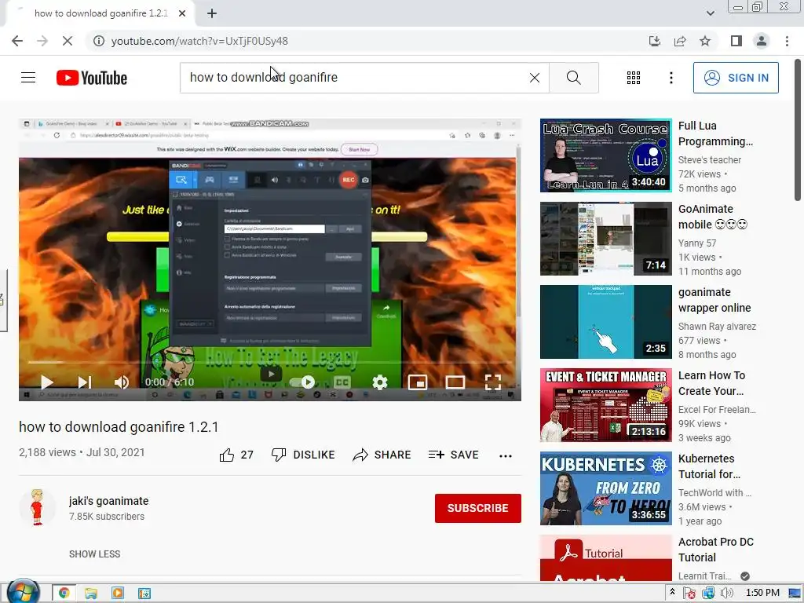Screen dimensions: 804x603
Task: Open more actions ellipsis below the video
Action: 506,455
